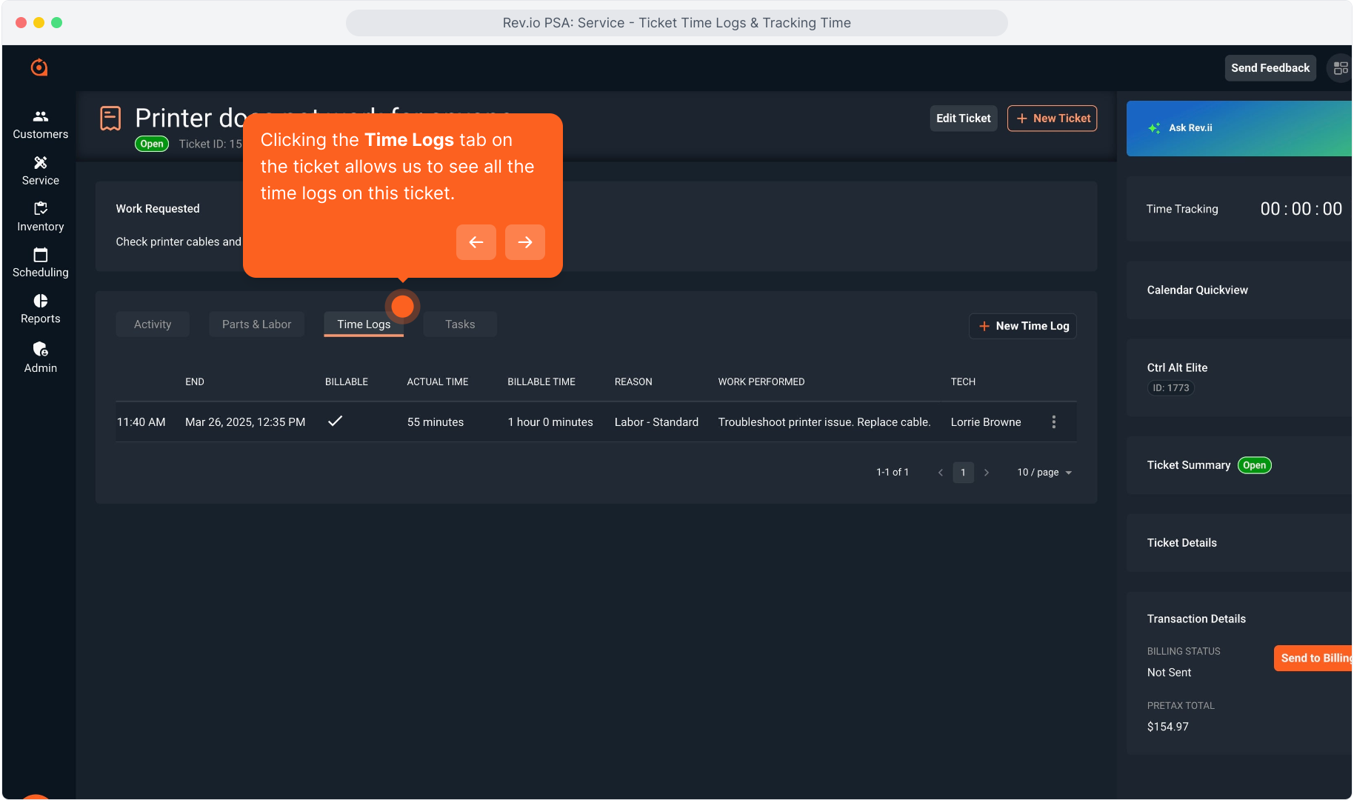This screenshot has height=800, width=1354.
Task: Click the New Time Log button
Action: click(1023, 326)
